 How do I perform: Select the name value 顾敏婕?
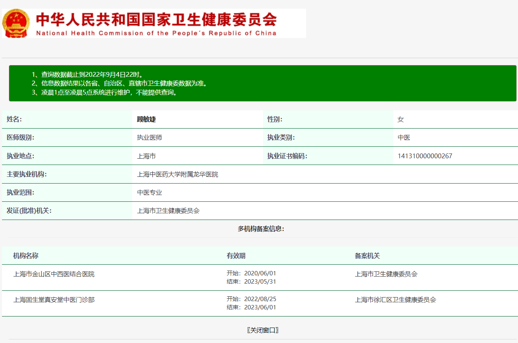pos(146,119)
